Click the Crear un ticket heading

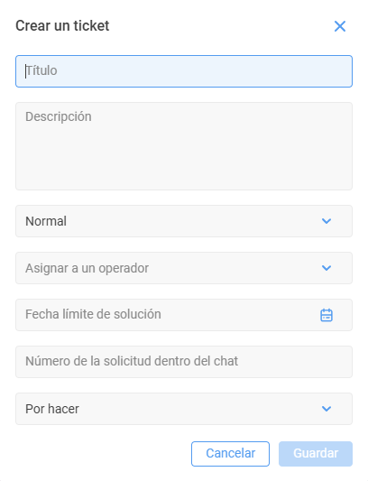[62, 26]
